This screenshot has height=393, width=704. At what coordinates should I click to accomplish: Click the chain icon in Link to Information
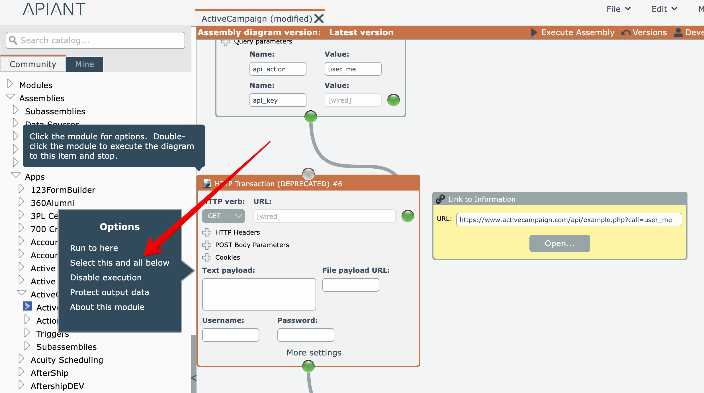tap(440, 199)
